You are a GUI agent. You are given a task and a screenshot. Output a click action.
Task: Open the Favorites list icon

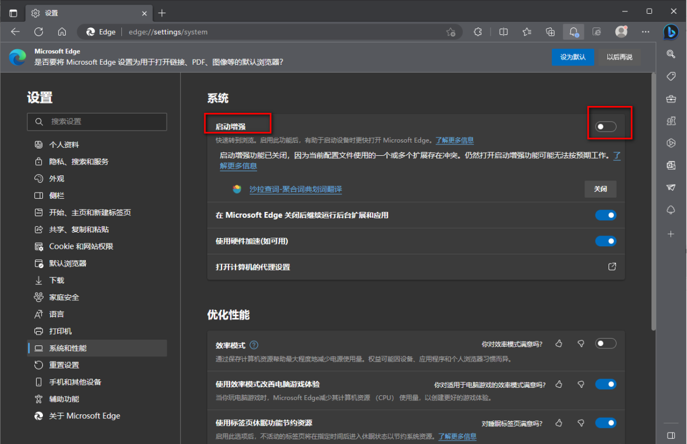tap(527, 32)
